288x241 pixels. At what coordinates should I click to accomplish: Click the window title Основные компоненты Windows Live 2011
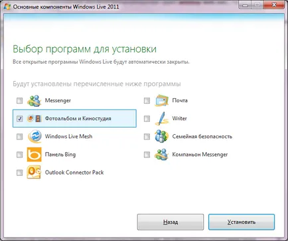(x=66, y=7)
